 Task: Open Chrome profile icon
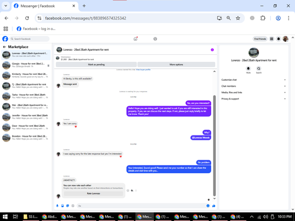pyautogui.click(x=278, y=18)
